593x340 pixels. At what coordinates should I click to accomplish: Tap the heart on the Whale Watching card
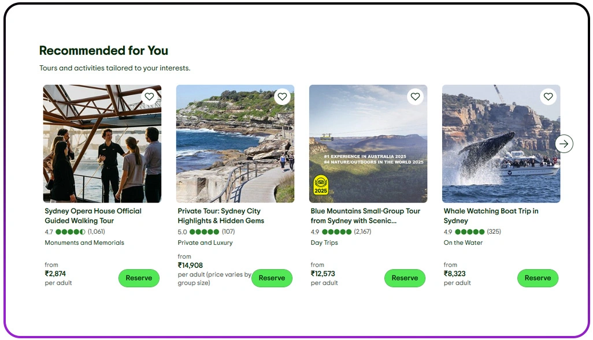[548, 96]
